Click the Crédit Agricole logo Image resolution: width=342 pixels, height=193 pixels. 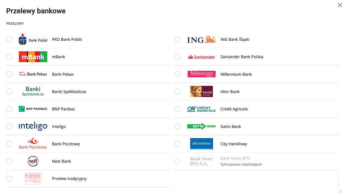[201, 109]
